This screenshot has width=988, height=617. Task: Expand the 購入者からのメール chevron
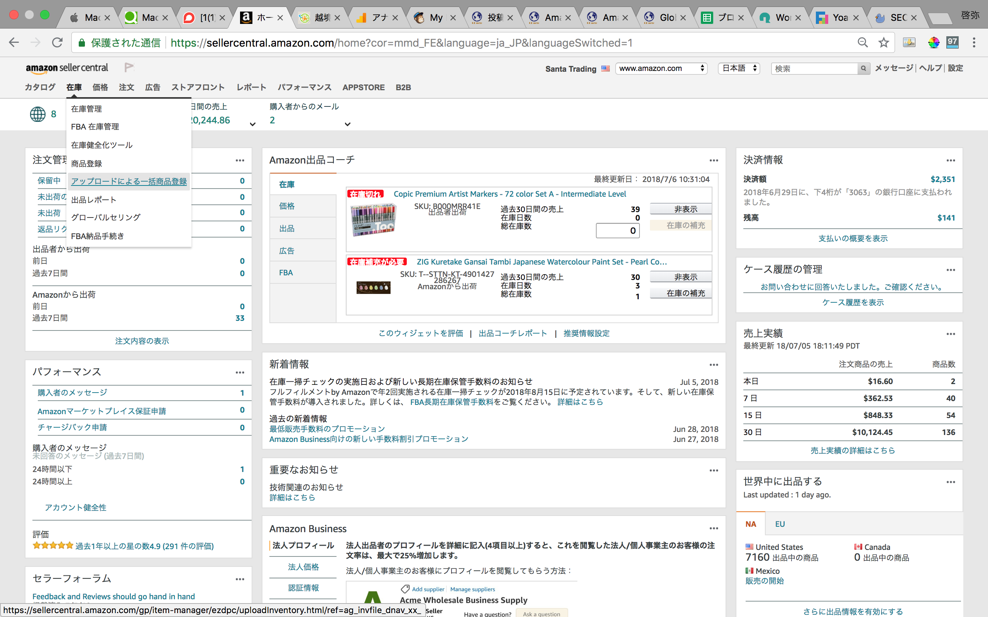(347, 124)
